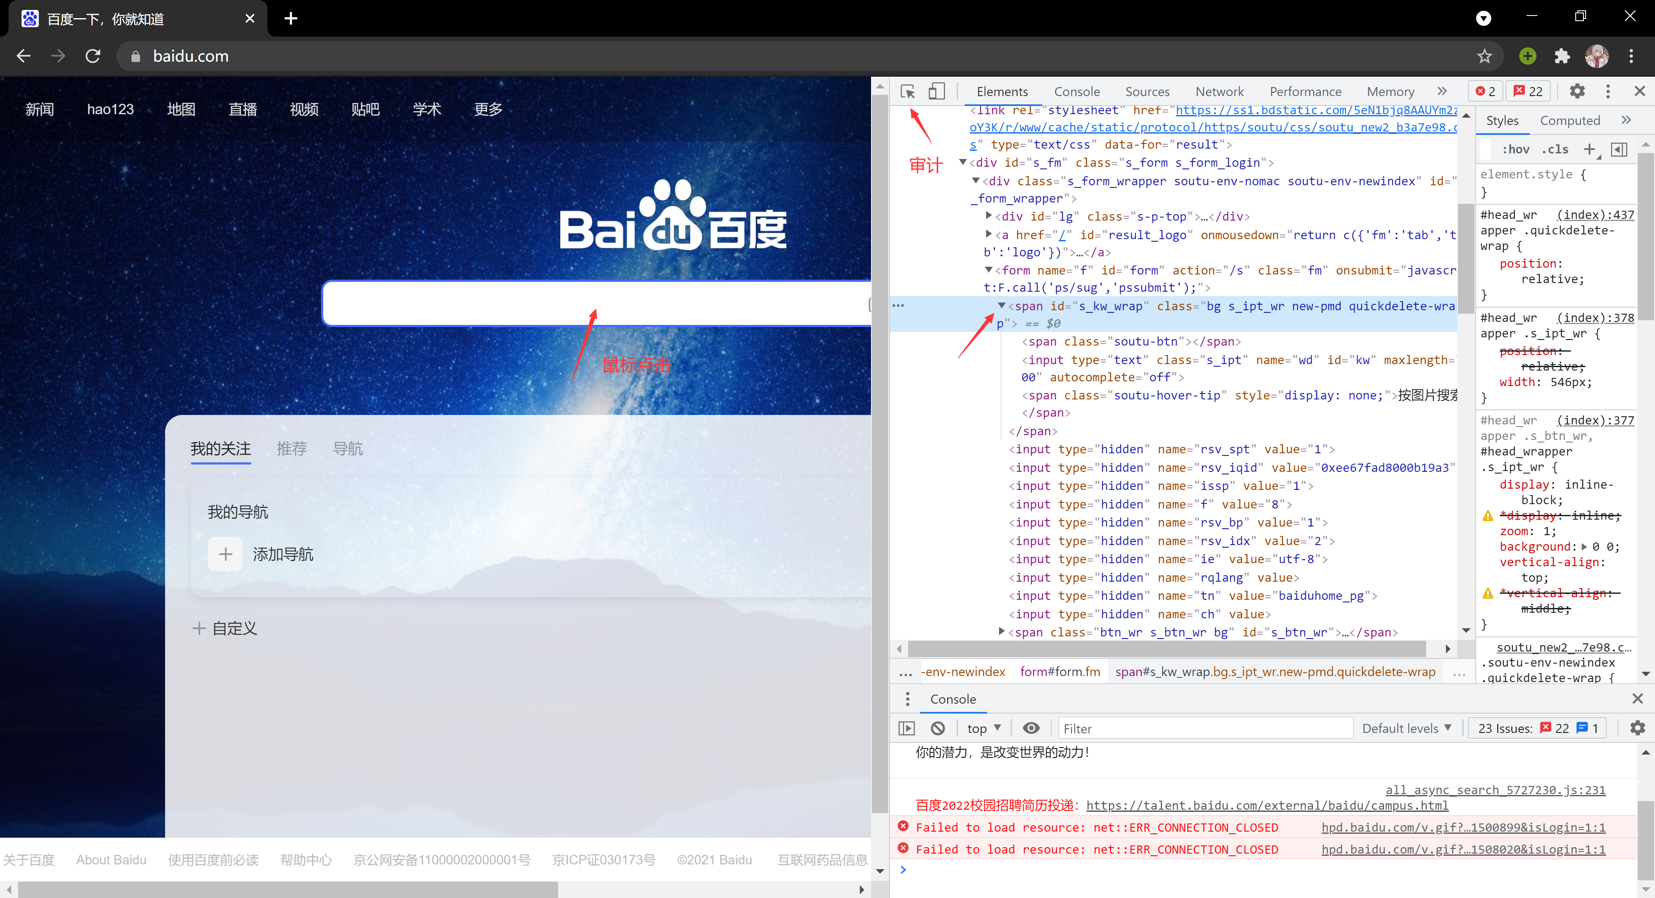Open the top context dropdown

(984, 728)
